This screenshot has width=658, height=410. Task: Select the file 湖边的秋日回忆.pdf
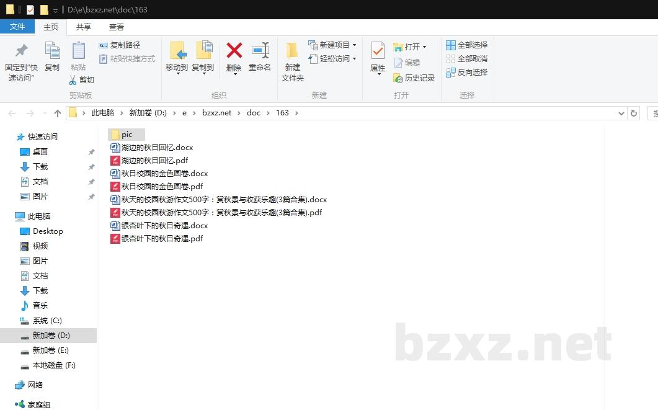click(154, 160)
